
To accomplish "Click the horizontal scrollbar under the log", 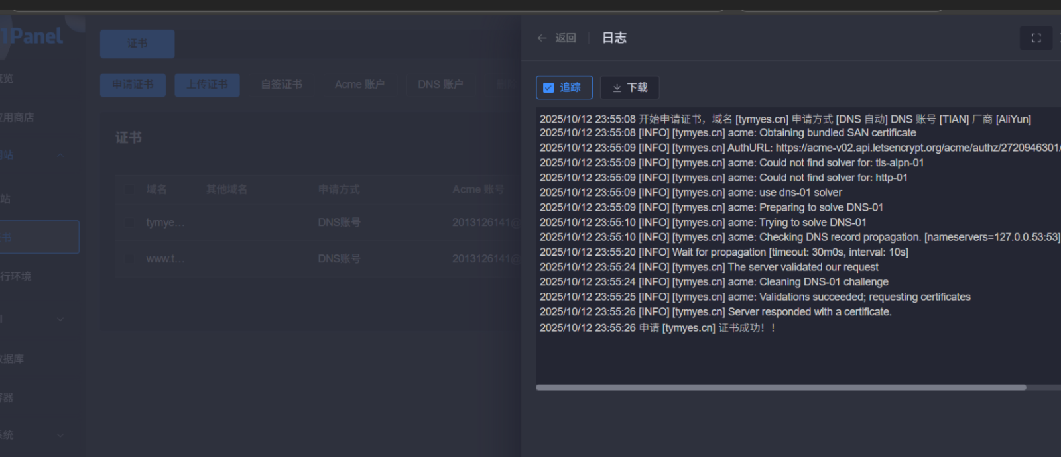I will click(780, 387).
